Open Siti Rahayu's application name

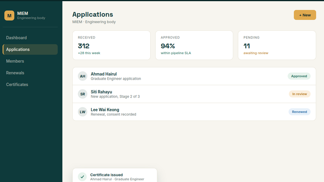101,92
